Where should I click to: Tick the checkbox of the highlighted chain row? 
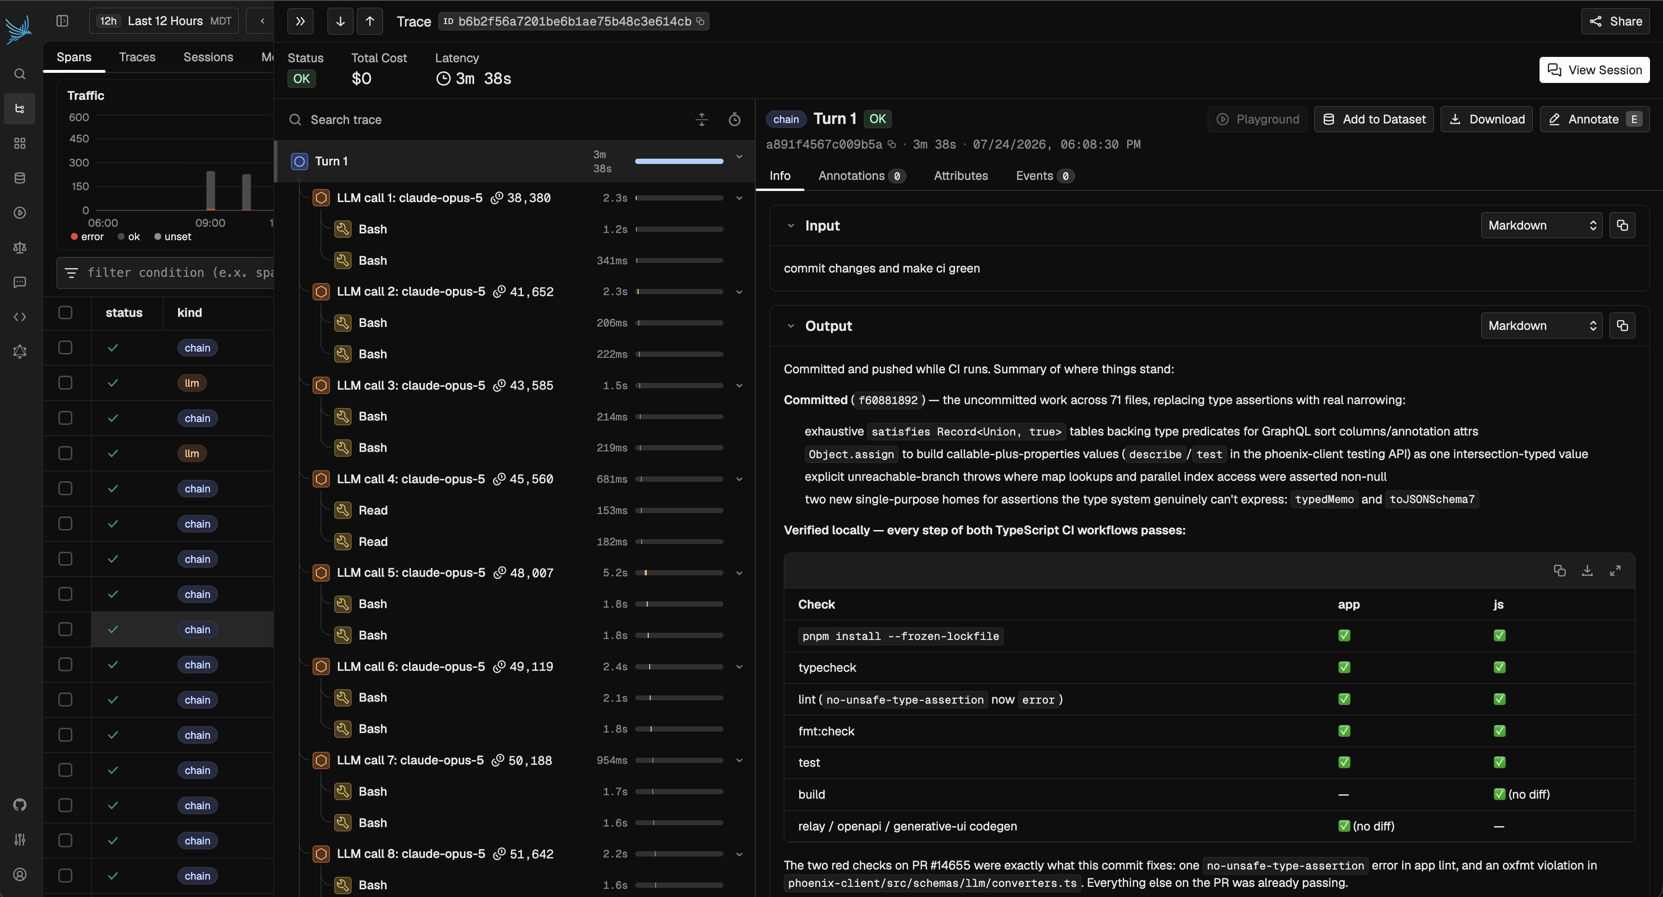tap(65, 629)
